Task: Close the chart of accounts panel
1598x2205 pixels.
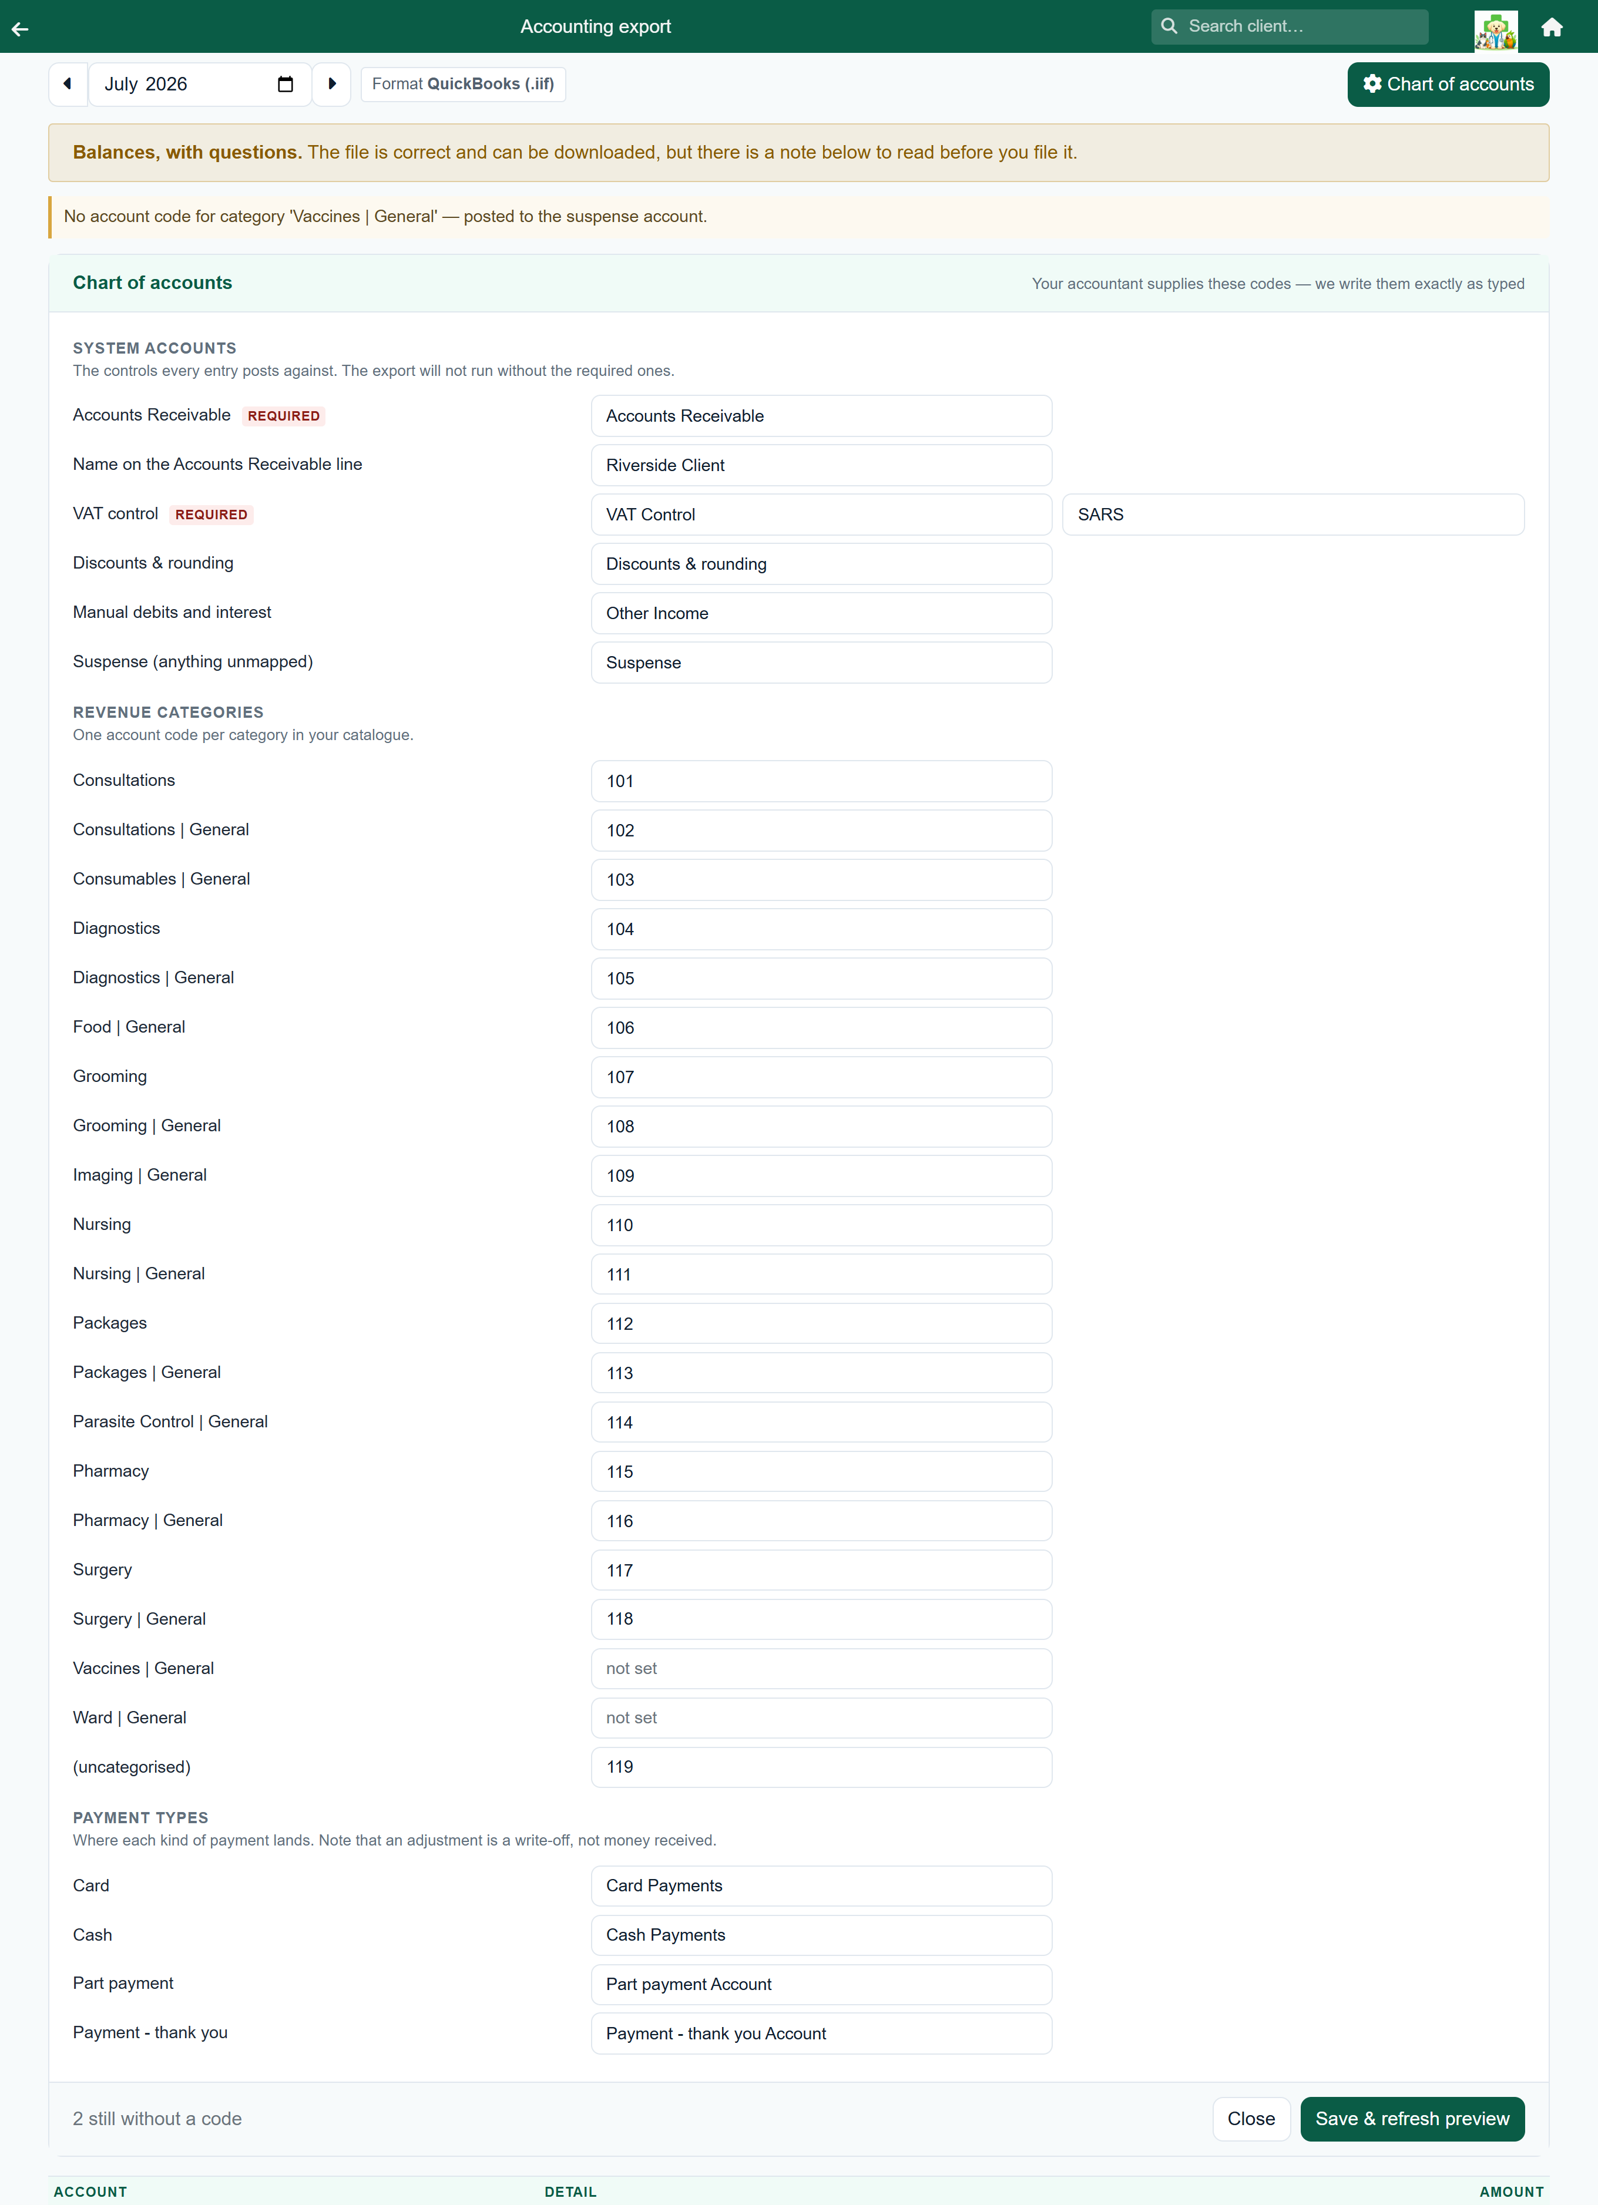Action: coord(1251,2119)
